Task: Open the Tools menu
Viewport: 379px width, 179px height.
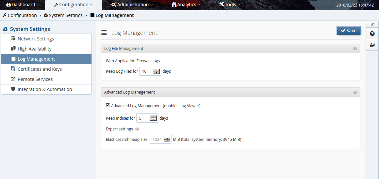Action: click(x=230, y=5)
